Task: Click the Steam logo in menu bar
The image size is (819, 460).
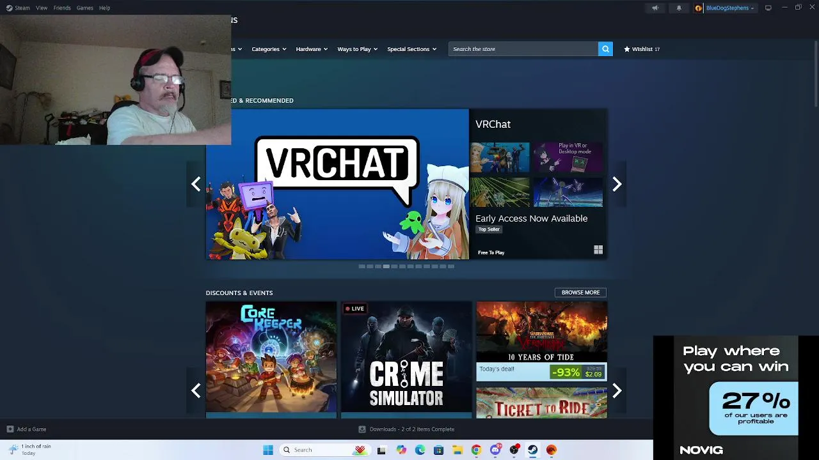Action: pos(9,8)
